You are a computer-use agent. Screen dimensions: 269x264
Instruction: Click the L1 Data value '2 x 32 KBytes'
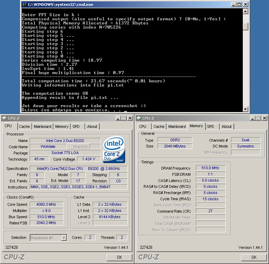point(110,204)
